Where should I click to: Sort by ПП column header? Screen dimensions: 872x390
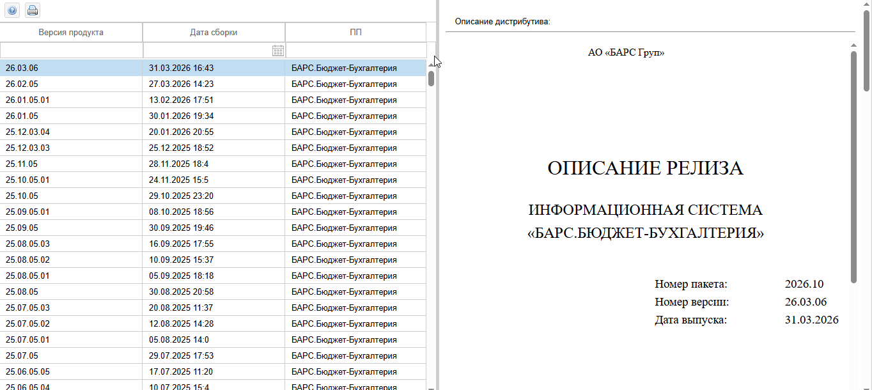coord(355,33)
